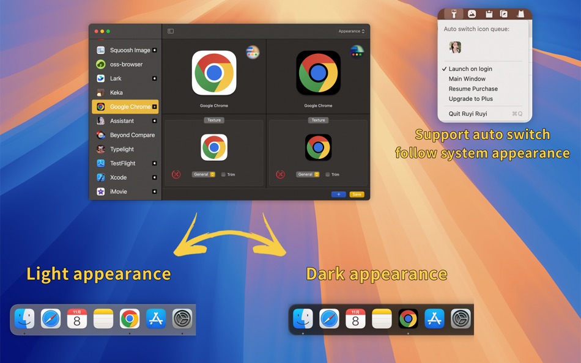
Task: Open the Texture tab on the dark panel
Action: (318, 120)
